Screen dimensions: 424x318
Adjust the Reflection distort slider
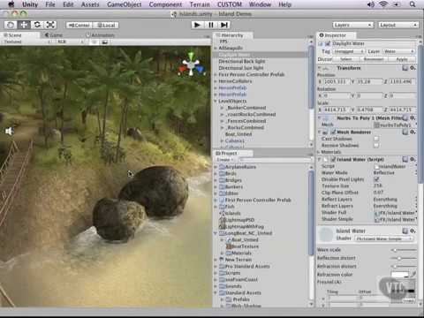404,258
